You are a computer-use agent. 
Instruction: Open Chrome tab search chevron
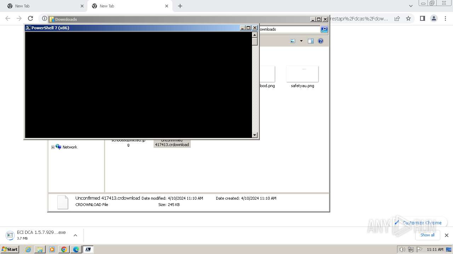pos(411,6)
